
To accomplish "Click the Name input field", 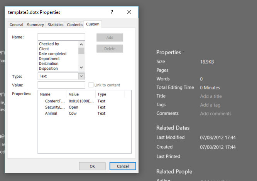I will [61, 37].
